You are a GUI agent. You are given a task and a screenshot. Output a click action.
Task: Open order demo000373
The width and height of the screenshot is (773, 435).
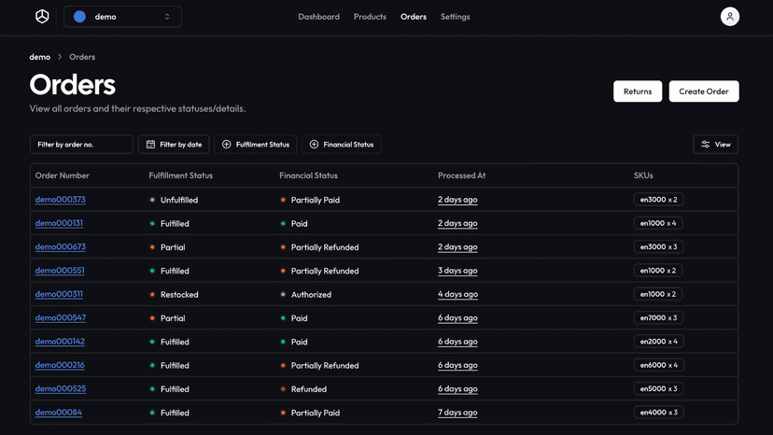(x=60, y=199)
